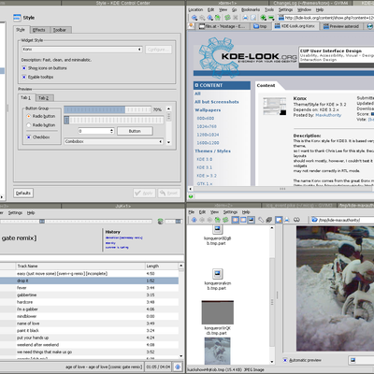This screenshot has height=374, width=374.
Task: Click preview progress bar showing 70%
Action: pyautogui.click(x=108, y=109)
